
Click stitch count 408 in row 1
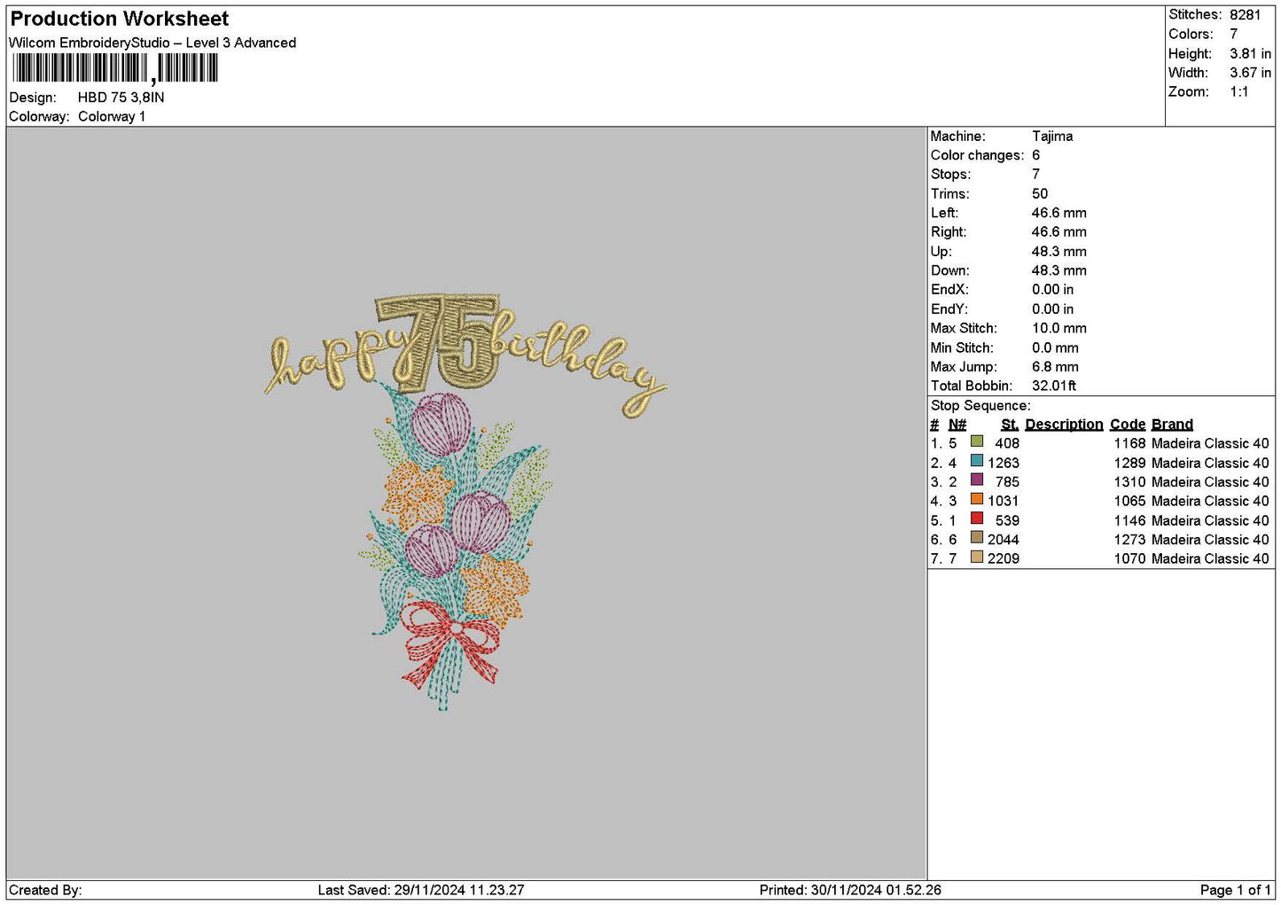(x=1007, y=443)
